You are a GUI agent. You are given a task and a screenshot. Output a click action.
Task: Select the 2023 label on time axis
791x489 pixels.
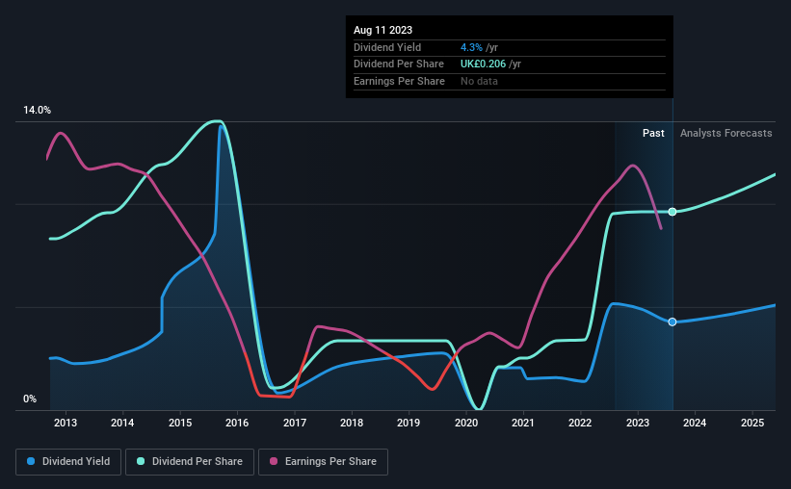point(638,423)
